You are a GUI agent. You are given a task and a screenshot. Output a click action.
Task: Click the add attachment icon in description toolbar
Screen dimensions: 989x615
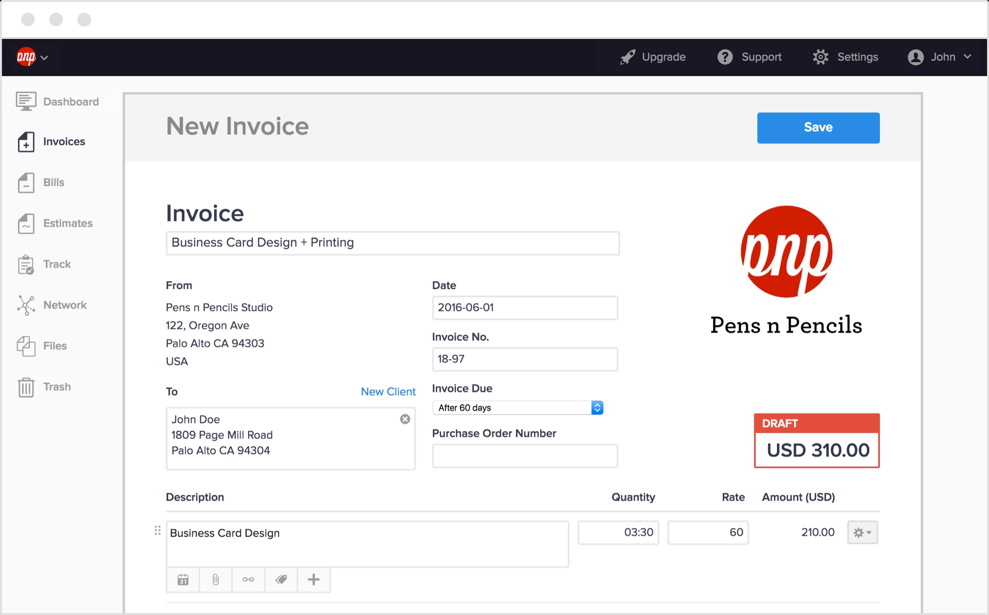click(x=216, y=579)
